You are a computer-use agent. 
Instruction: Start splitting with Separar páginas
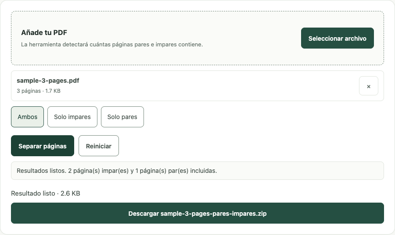click(43, 146)
